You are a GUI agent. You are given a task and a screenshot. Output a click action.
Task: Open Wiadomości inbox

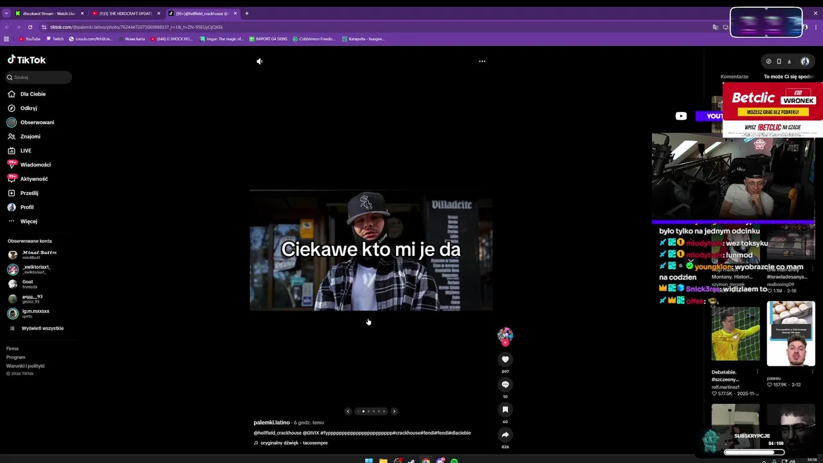tap(35, 165)
